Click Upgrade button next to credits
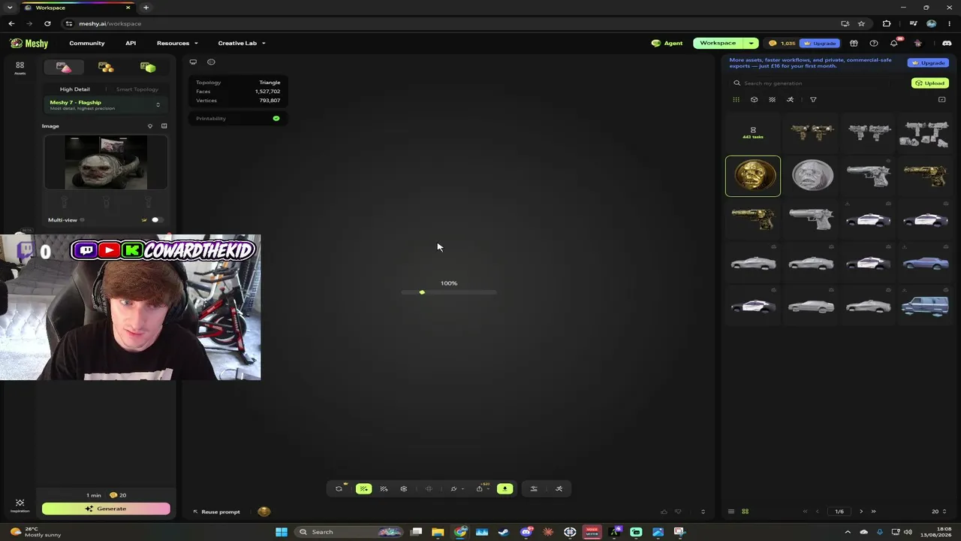Viewport: 961px width, 541px height. pyautogui.click(x=820, y=44)
